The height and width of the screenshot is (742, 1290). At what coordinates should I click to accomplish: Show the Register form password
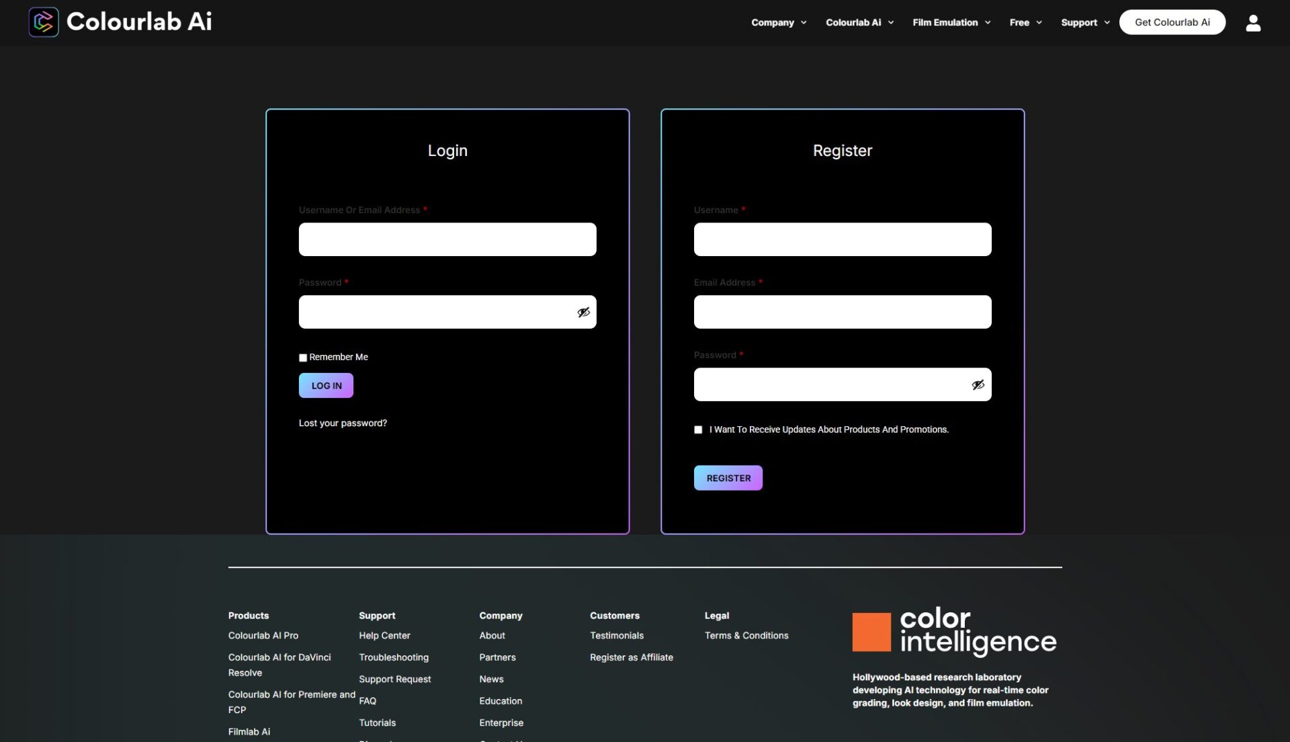click(978, 384)
